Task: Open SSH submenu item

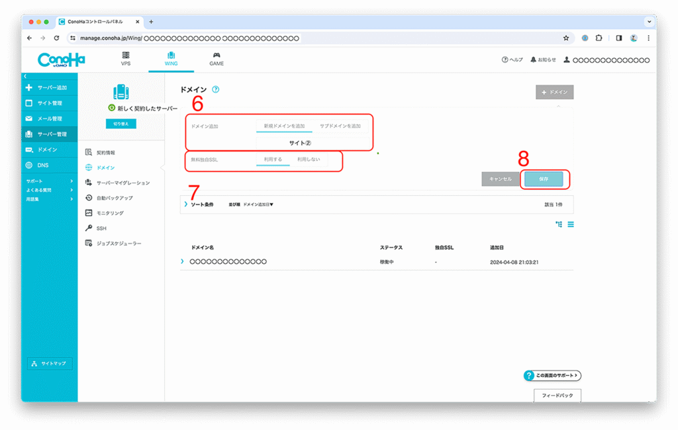Action: coord(96,228)
